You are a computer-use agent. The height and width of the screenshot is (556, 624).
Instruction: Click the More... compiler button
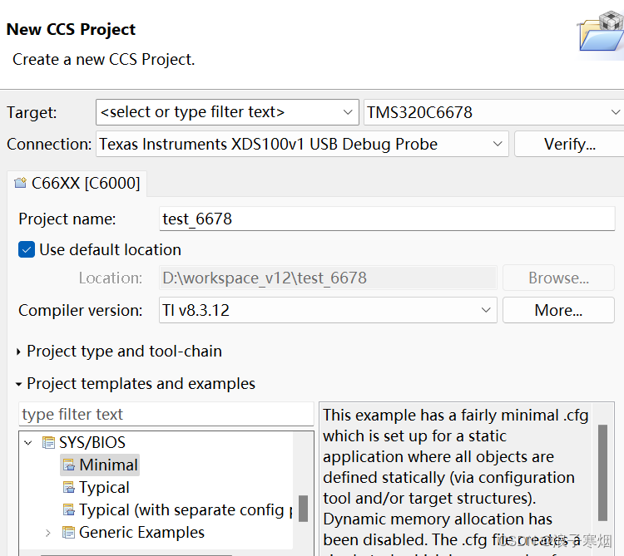[558, 310]
